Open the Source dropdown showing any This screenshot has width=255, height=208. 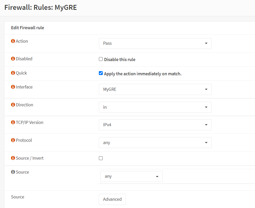pyautogui.click(x=132, y=176)
